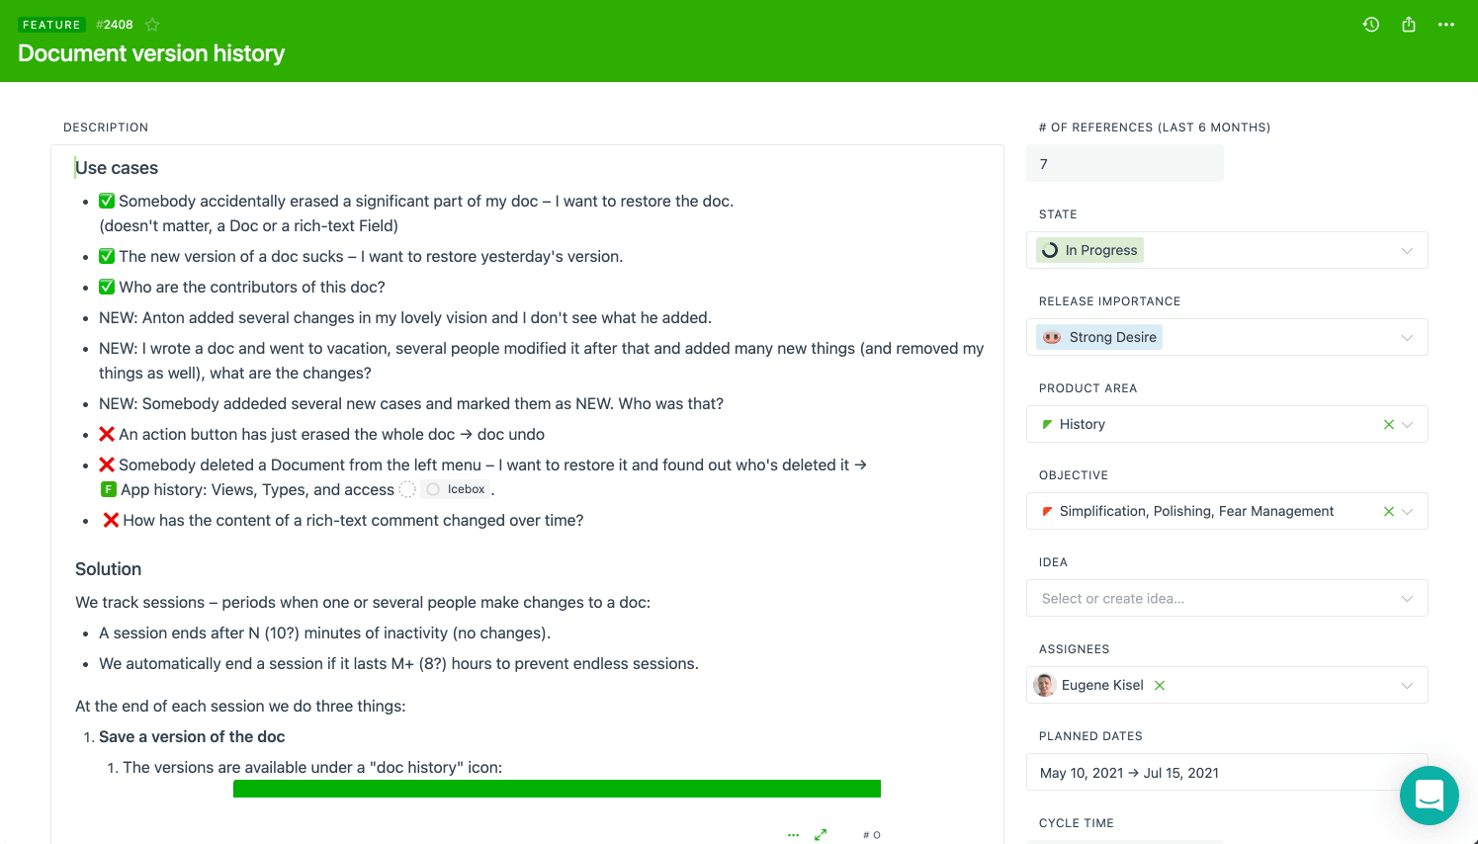This screenshot has height=844, width=1478.
Task: Open the embedded block's ellipsis options
Action: (x=793, y=835)
